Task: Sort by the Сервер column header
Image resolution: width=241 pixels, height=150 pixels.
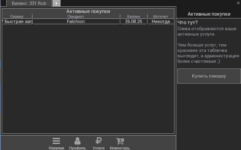Action: [x=17, y=16]
